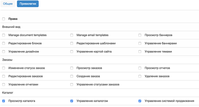Click the Просмотр баннеров label
Image resolution: width=199 pixels, height=107 pixels.
[x=158, y=35]
